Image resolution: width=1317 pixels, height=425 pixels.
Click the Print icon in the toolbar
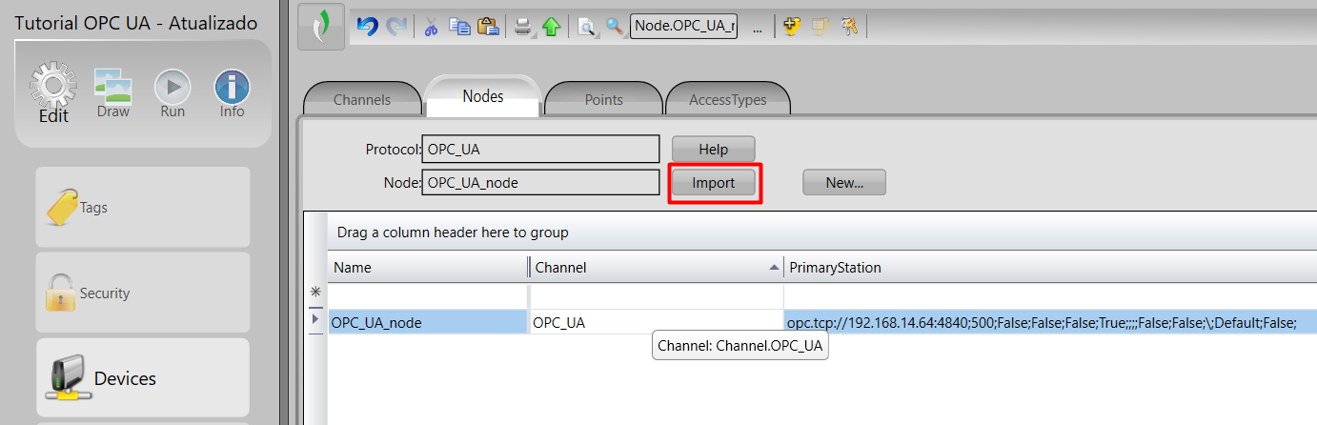click(523, 27)
